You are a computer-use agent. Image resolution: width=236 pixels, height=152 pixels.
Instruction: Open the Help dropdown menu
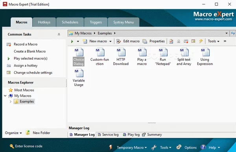point(214,148)
